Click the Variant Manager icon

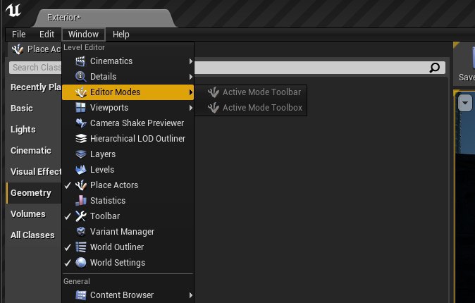pyautogui.click(x=81, y=232)
